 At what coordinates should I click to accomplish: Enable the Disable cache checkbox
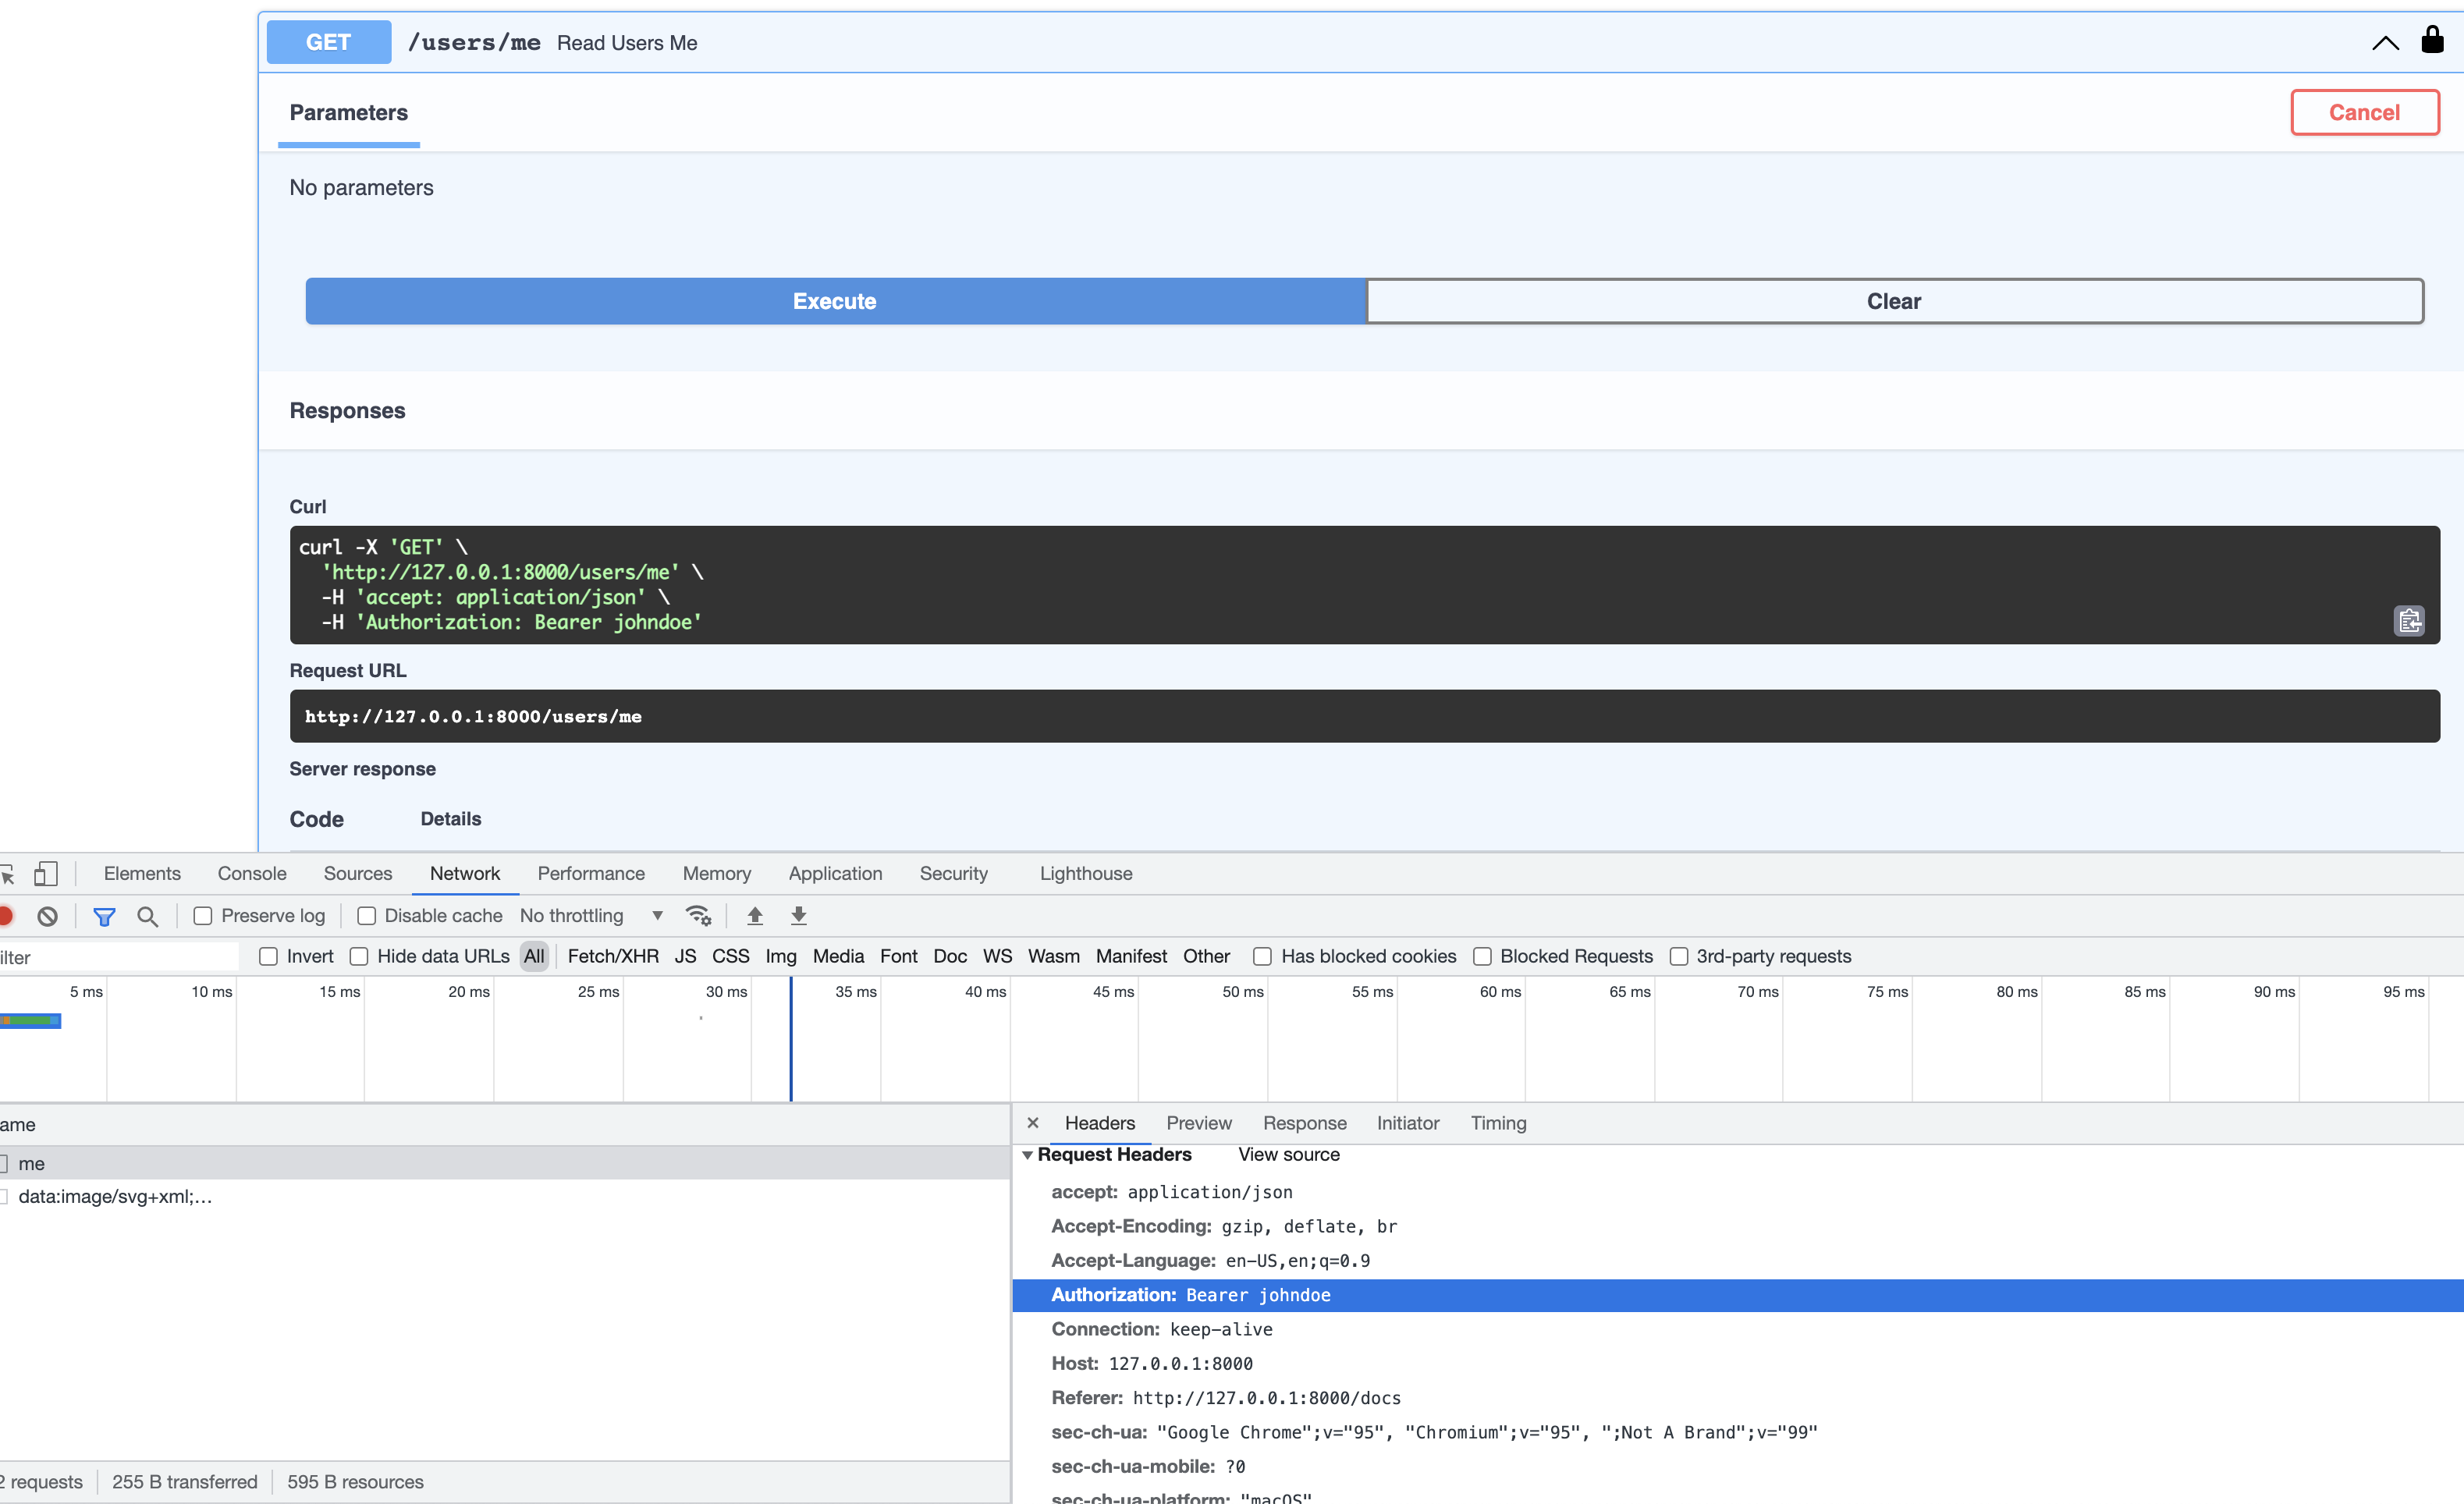tap(364, 915)
